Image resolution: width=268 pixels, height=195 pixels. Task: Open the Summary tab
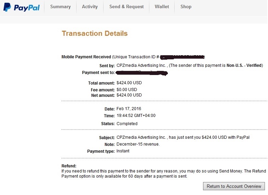[x=60, y=7]
